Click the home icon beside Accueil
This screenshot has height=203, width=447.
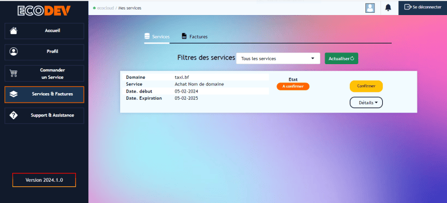tap(13, 31)
